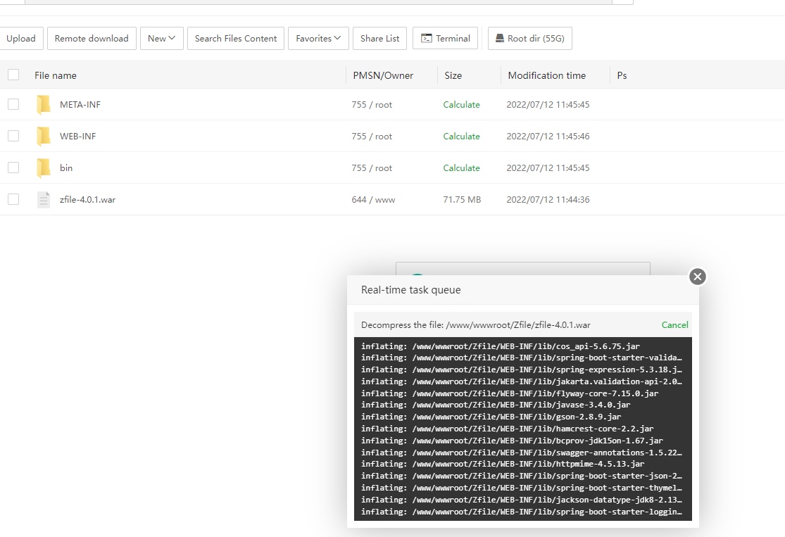785x537 pixels.
Task: Toggle the select-all files checkbox
Action: pyautogui.click(x=13, y=75)
